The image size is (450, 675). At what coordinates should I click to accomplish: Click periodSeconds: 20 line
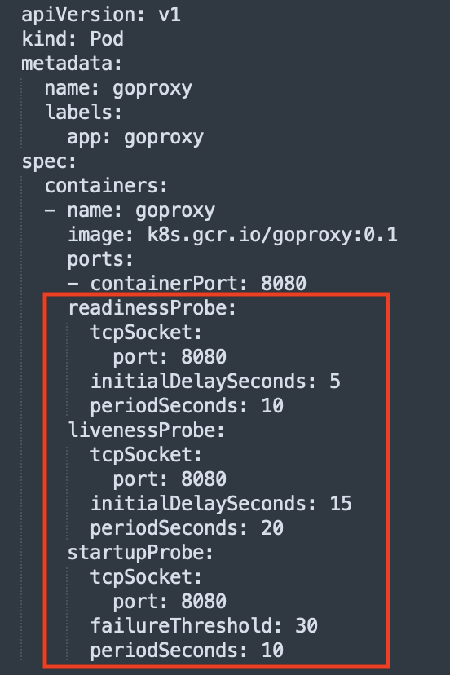pyautogui.click(x=187, y=528)
